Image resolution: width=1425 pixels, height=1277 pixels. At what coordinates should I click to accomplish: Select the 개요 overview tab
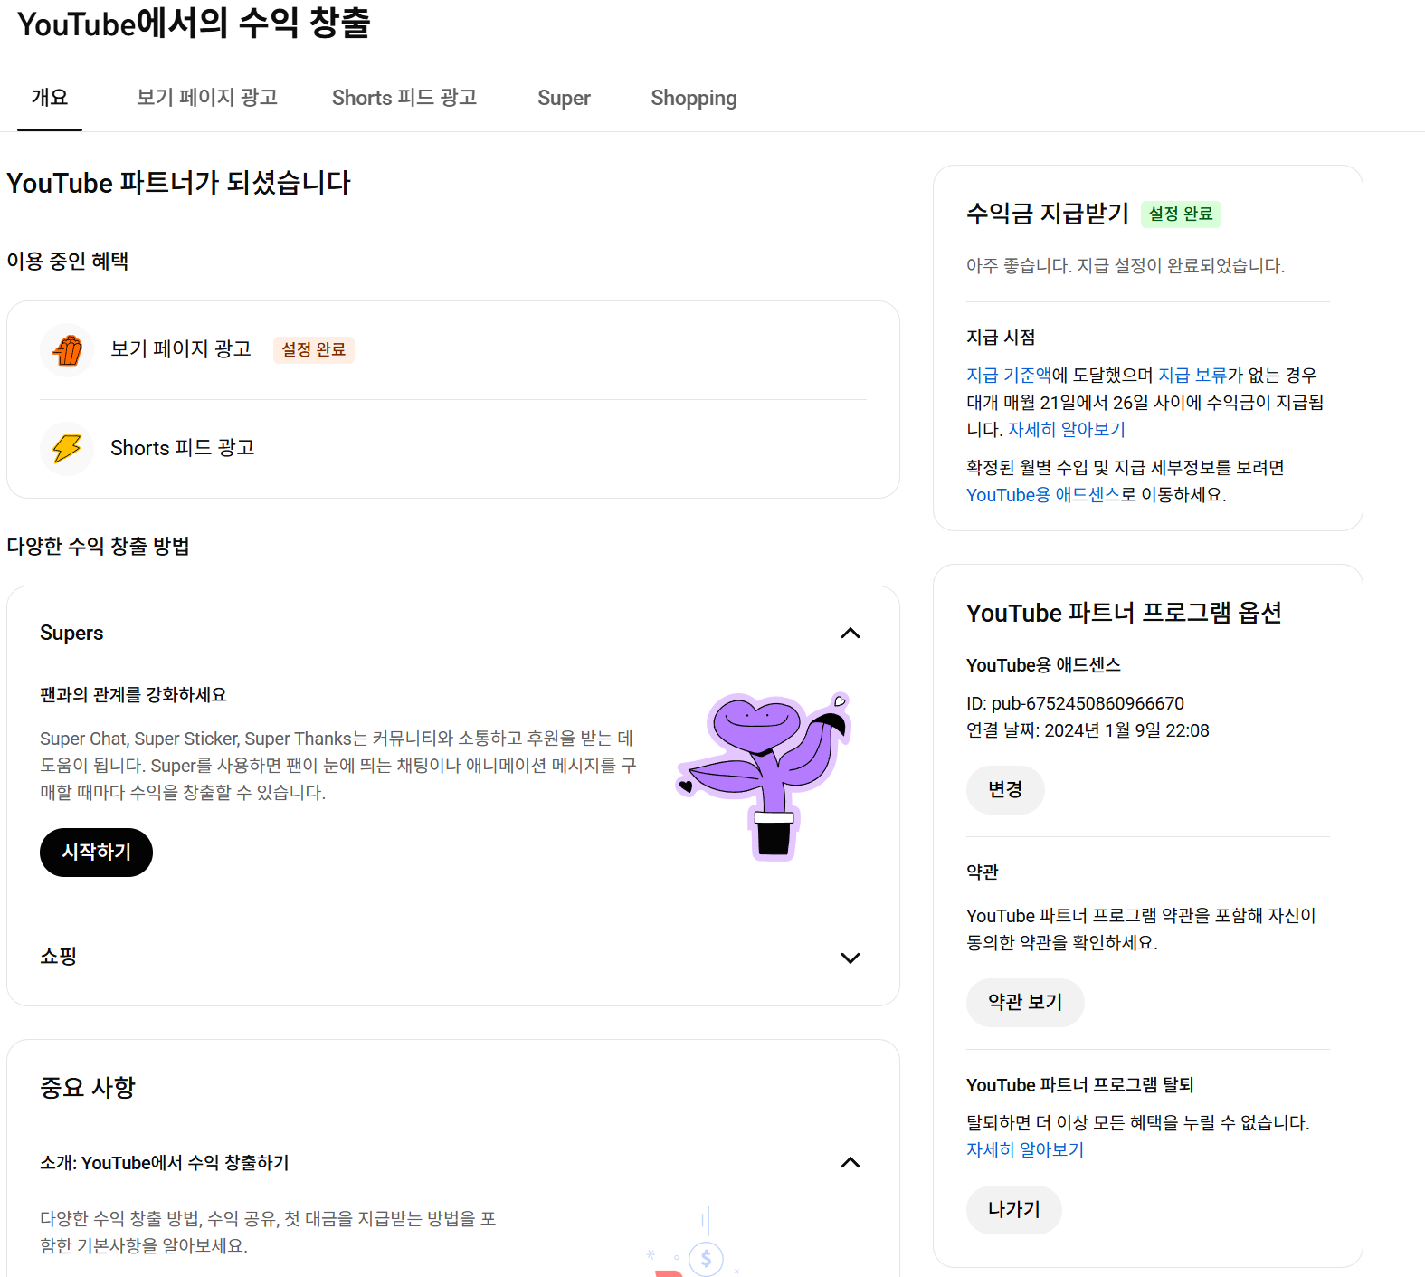50,98
